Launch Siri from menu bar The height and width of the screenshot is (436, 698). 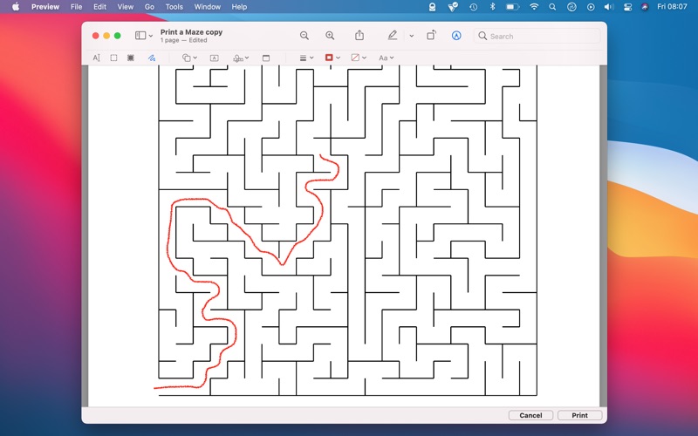point(645,7)
